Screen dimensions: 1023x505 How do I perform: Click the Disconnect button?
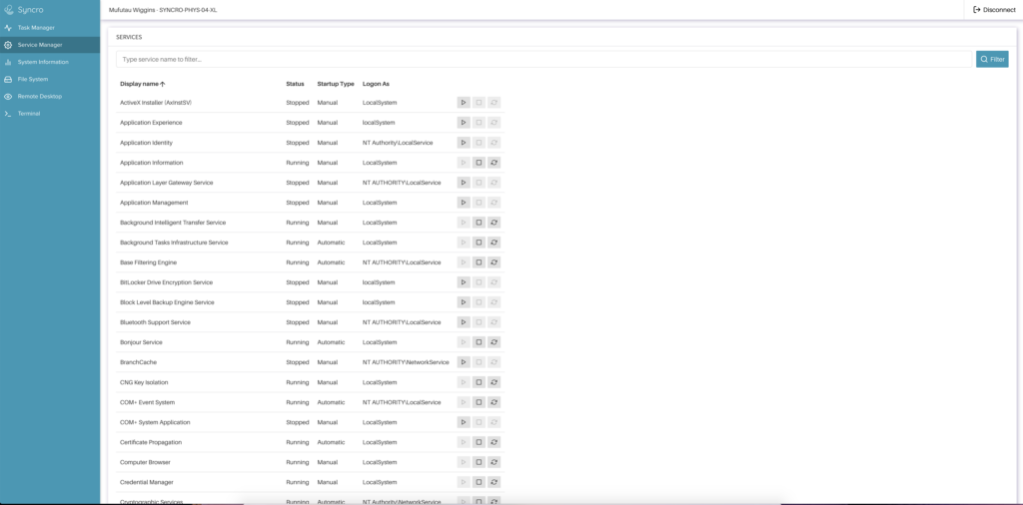(x=994, y=9)
